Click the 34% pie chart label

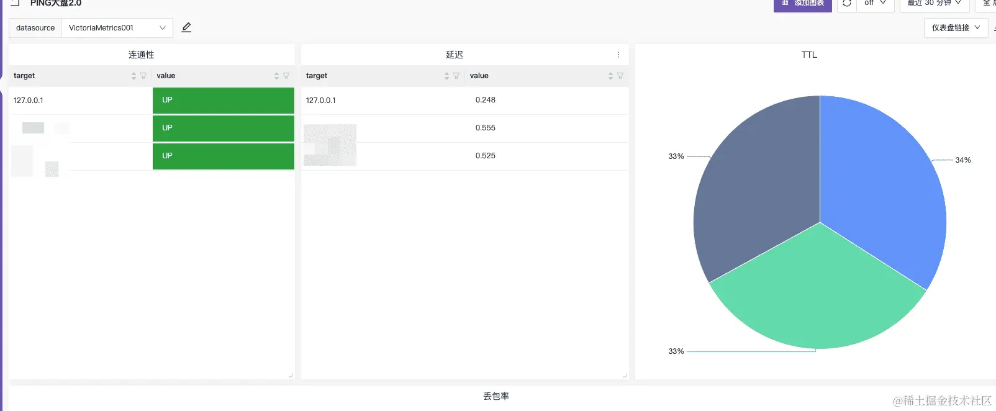pos(963,160)
